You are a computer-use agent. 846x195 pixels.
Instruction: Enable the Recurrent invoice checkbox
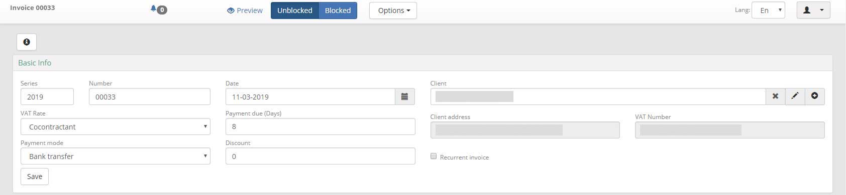coord(434,156)
